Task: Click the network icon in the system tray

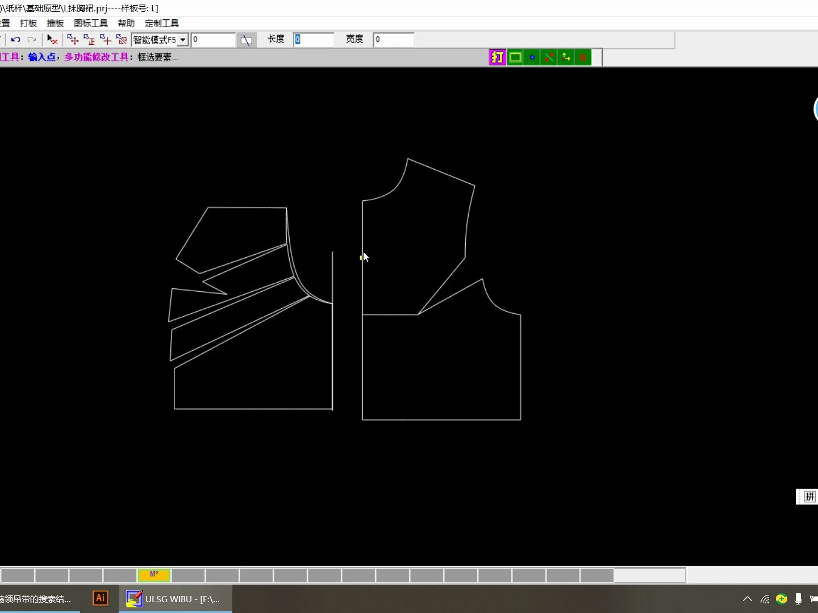Action: tap(765, 599)
